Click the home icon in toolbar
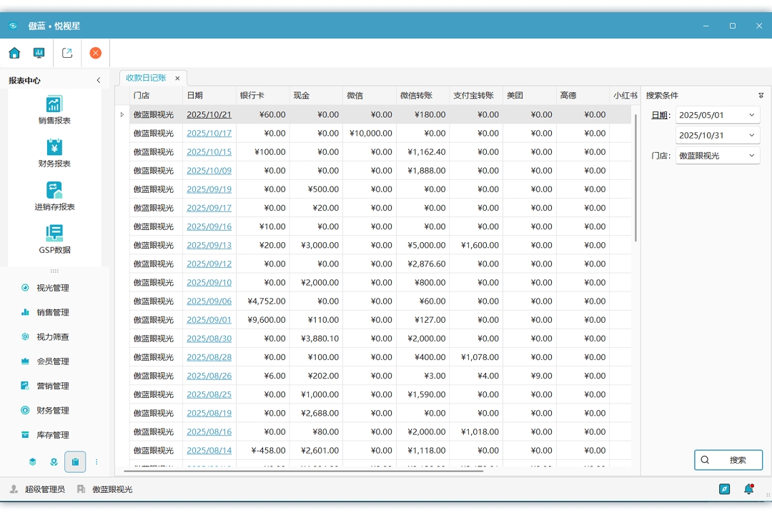 pos(14,53)
